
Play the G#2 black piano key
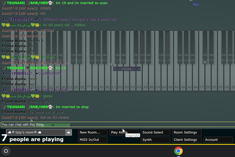[98, 47]
